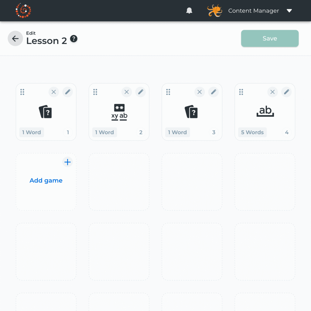Select the flashcard icon on game 1
This screenshot has width=311, height=311.
46,112
